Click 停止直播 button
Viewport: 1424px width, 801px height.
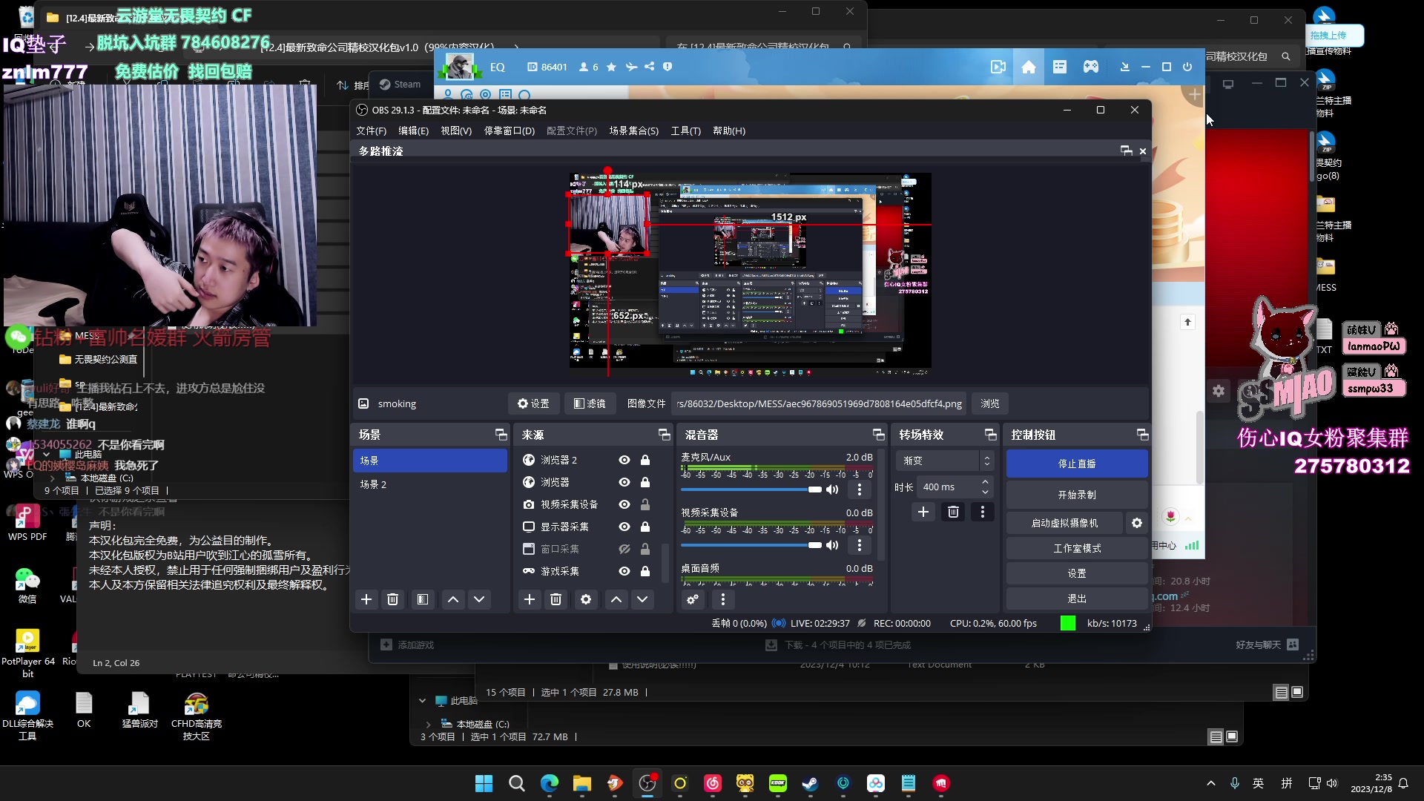click(x=1077, y=464)
